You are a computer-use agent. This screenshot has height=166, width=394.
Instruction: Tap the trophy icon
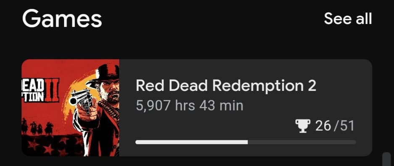[x=303, y=126]
